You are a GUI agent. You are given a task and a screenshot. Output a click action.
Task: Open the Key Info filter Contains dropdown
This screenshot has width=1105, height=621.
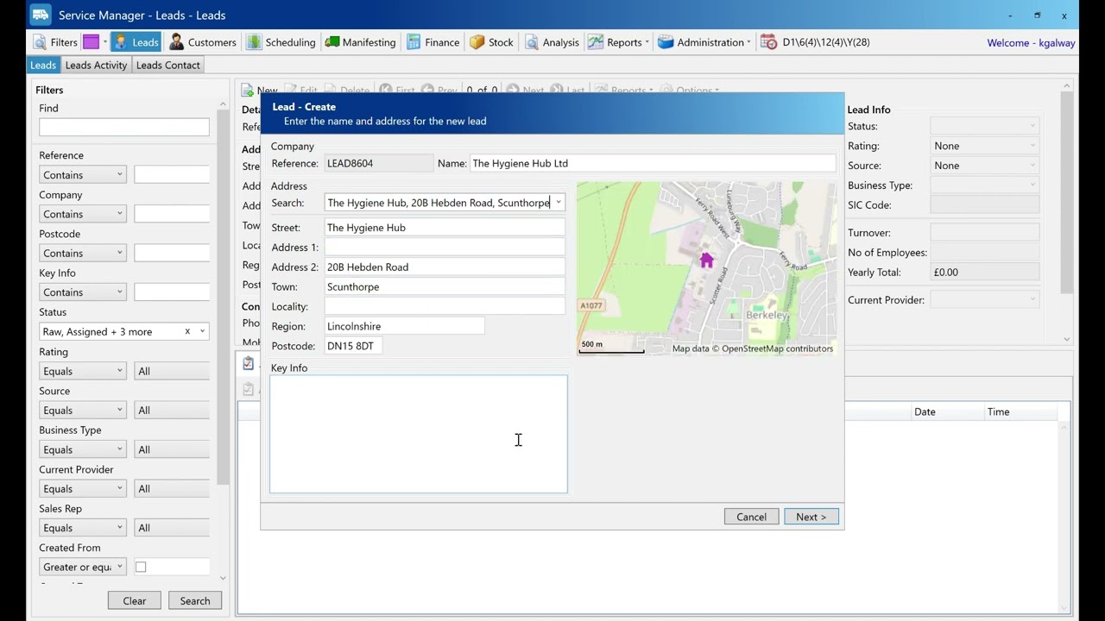point(83,292)
